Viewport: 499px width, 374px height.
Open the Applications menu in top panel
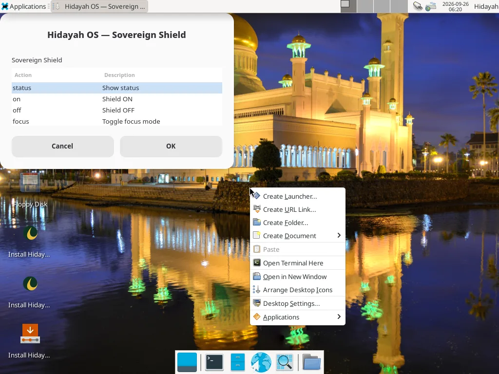pos(24,6)
